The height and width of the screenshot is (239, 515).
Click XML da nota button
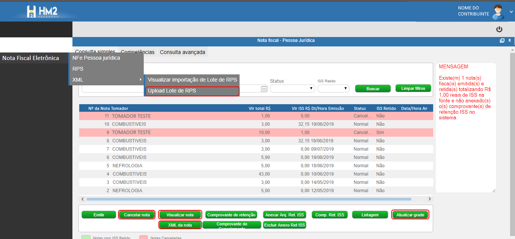click(180, 225)
